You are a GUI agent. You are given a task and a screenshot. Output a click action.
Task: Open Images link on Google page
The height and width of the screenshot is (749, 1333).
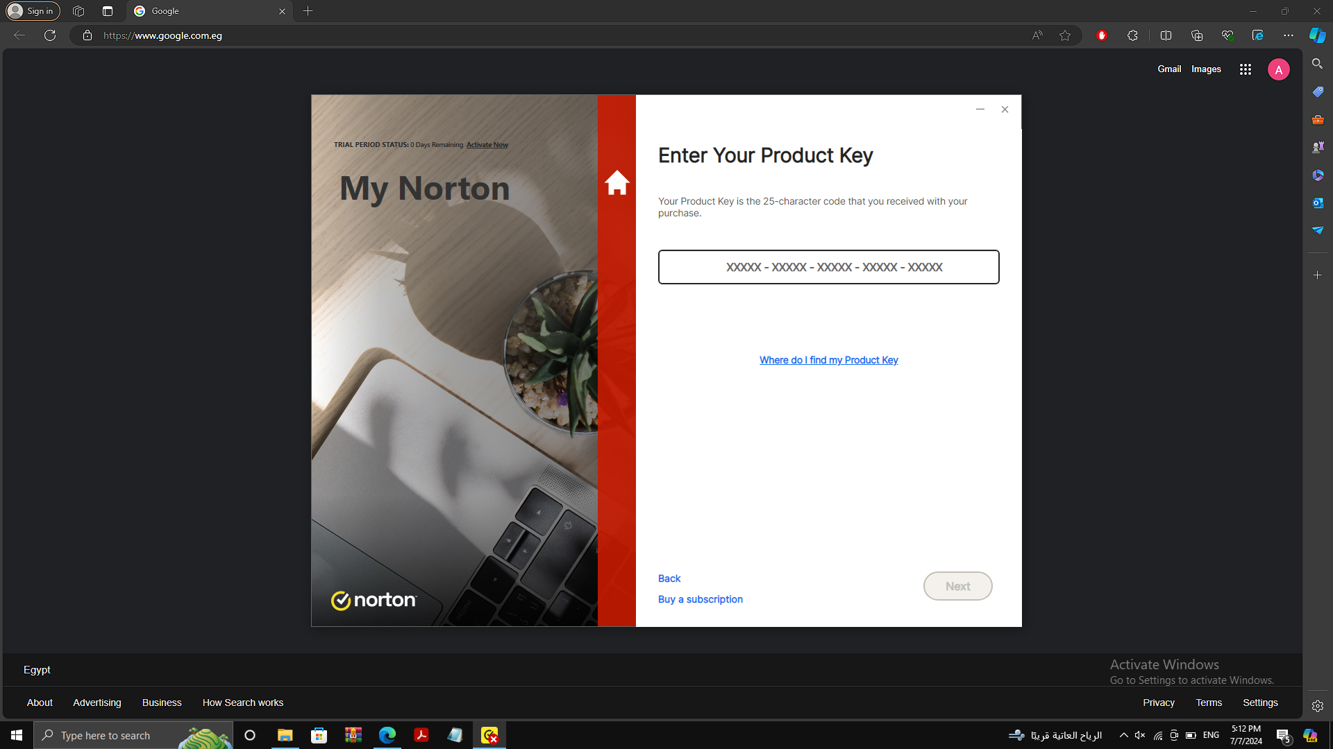[1206, 69]
